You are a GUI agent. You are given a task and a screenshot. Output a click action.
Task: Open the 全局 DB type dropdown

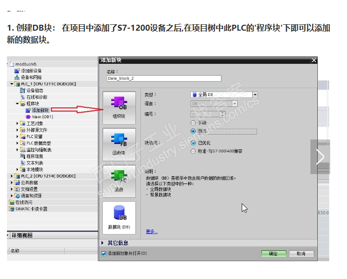[255, 95]
